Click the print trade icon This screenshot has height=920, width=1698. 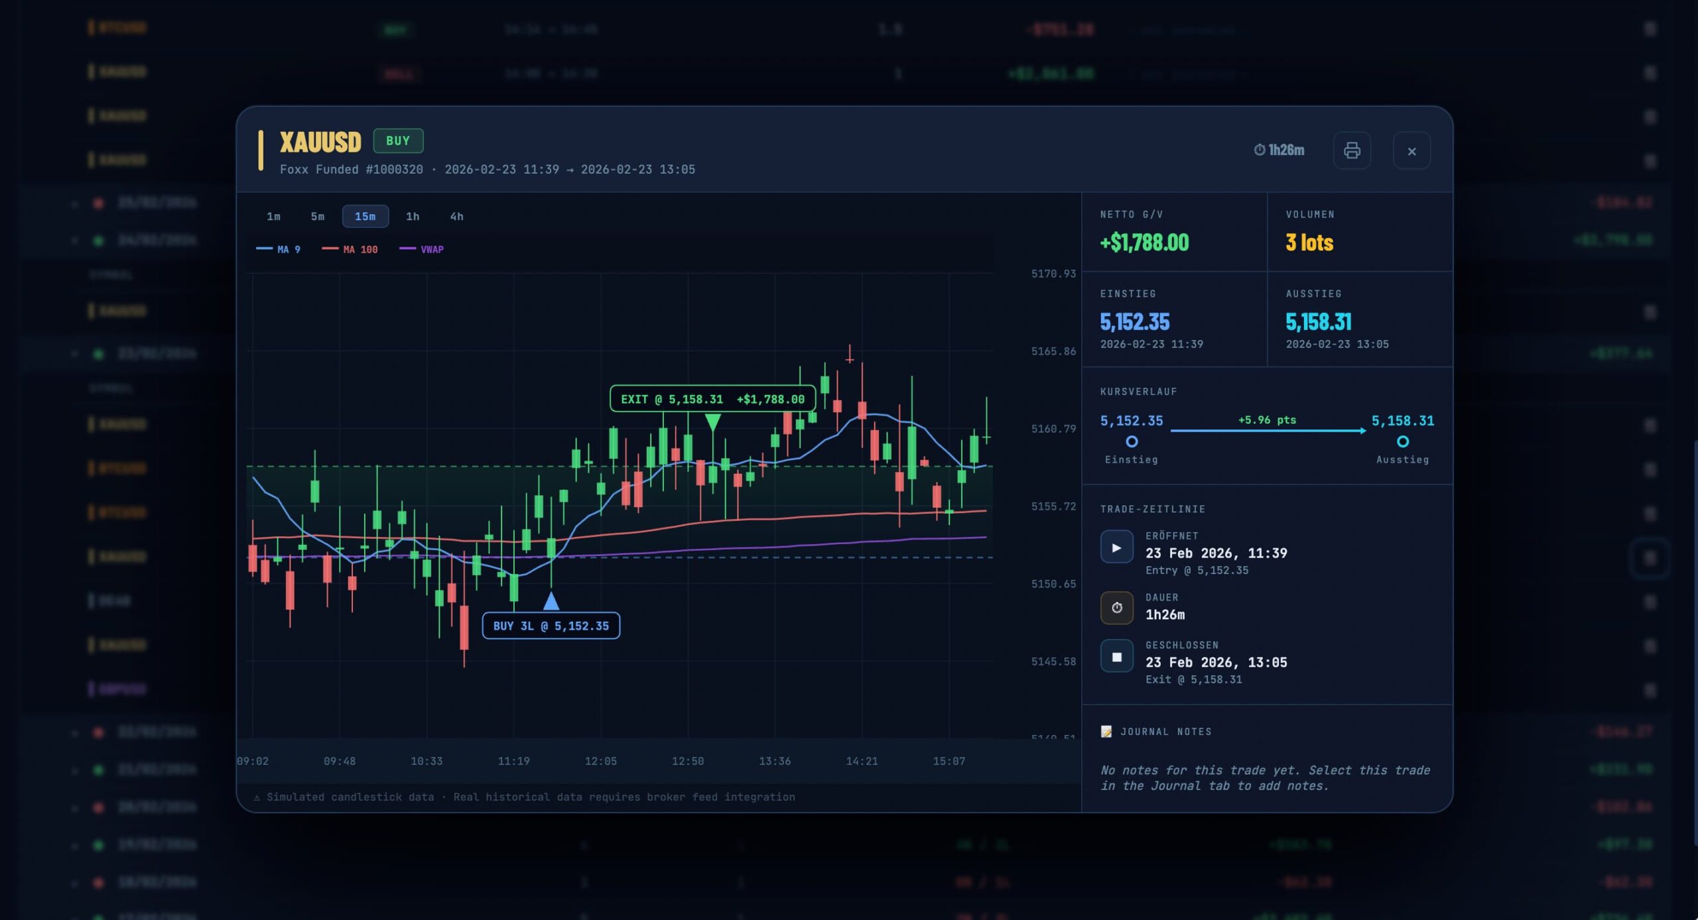1352,150
